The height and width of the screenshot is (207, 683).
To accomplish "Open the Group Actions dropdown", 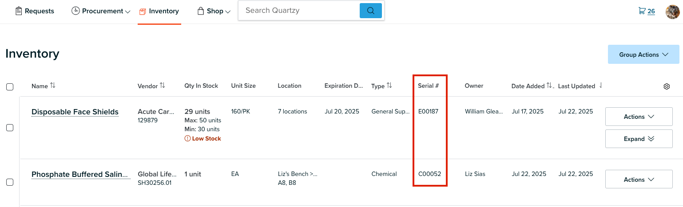I will click(x=643, y=55).
